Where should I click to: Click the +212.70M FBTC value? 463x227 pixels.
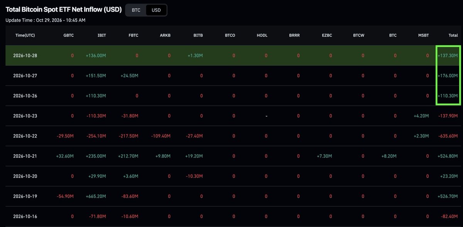pyautogui.click(x=128, y=156)
